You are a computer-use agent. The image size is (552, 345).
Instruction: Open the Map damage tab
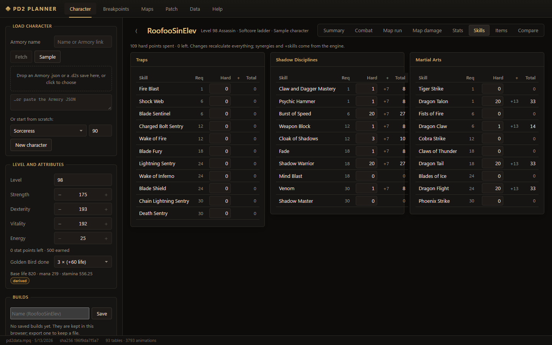coord(427,30)
